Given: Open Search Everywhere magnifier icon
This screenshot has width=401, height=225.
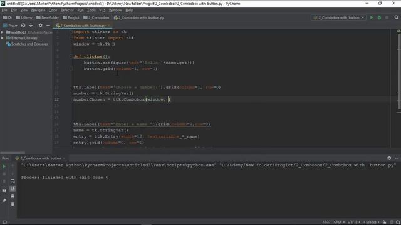Looking at the screenshot, I should pos(397,17).
